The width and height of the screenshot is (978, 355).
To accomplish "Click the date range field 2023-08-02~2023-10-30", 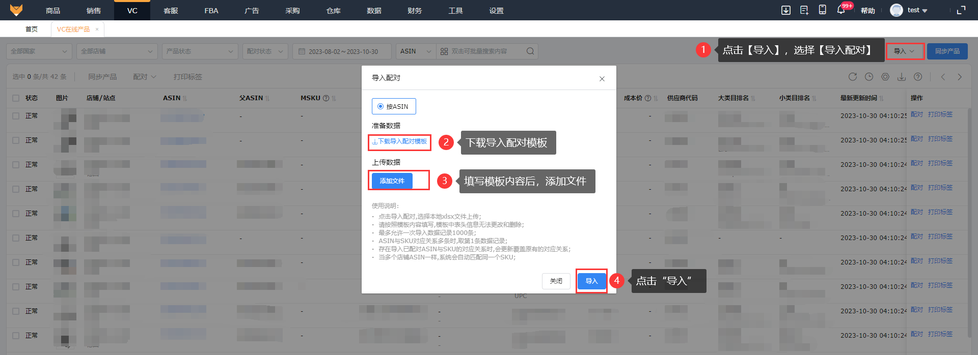I will tap(342, 51).
